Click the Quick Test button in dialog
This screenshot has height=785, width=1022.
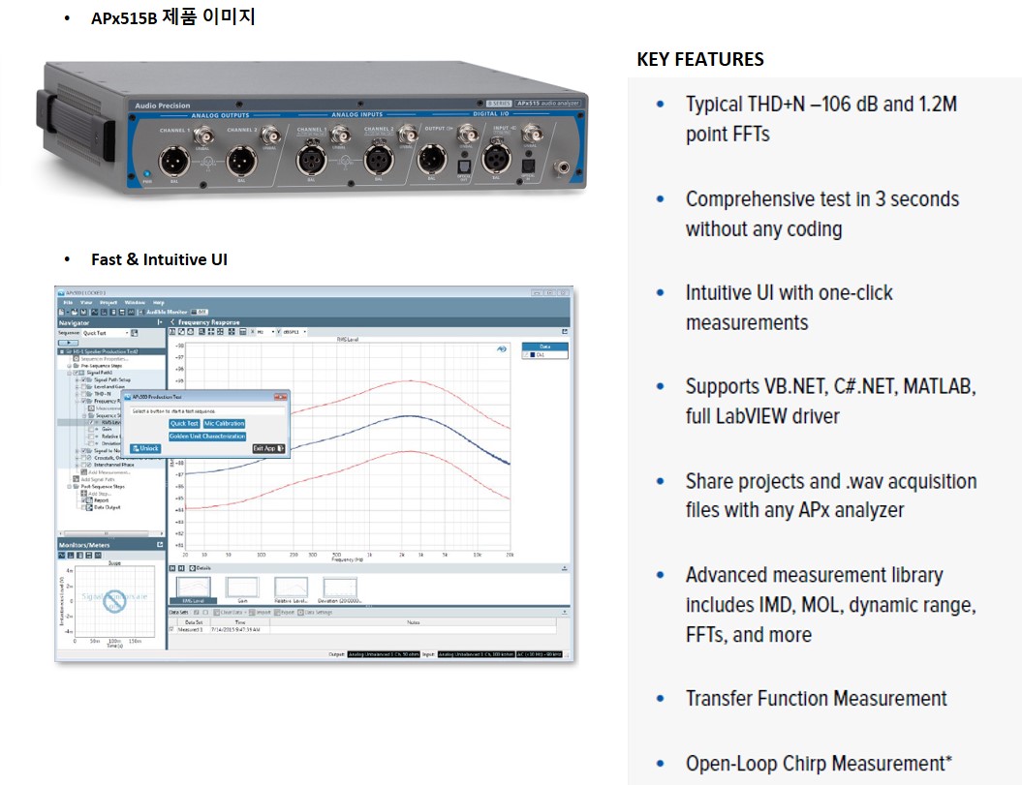pos(184,423)
